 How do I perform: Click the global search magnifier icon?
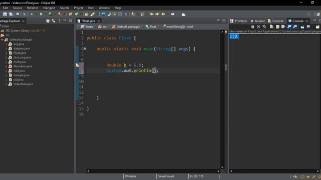pos(308,14)
